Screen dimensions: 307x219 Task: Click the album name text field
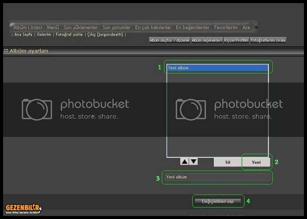[217, 177]
